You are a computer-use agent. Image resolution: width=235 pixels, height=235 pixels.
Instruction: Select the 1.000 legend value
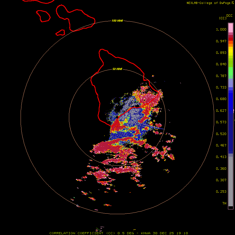[221, 29]
